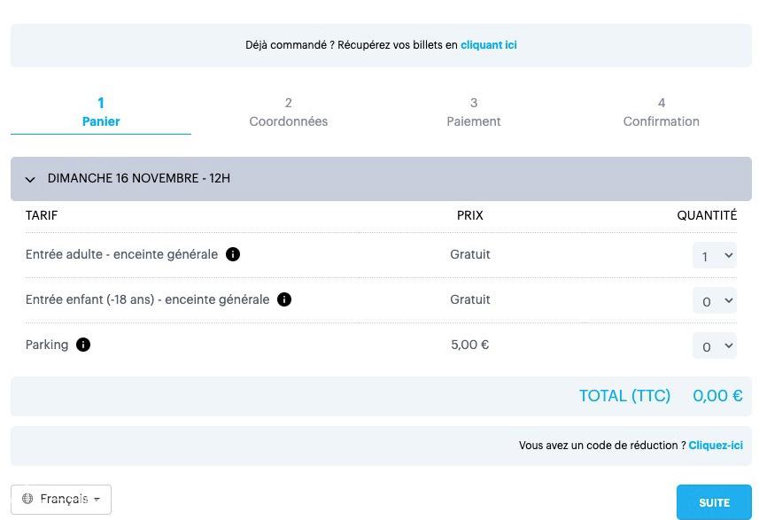
Task: Click the 'Cliquez-ici' discount code link
Action: 716,446
